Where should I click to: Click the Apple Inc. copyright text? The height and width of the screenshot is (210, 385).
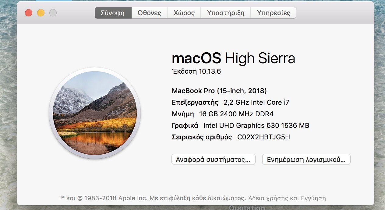tap(152, 198)
